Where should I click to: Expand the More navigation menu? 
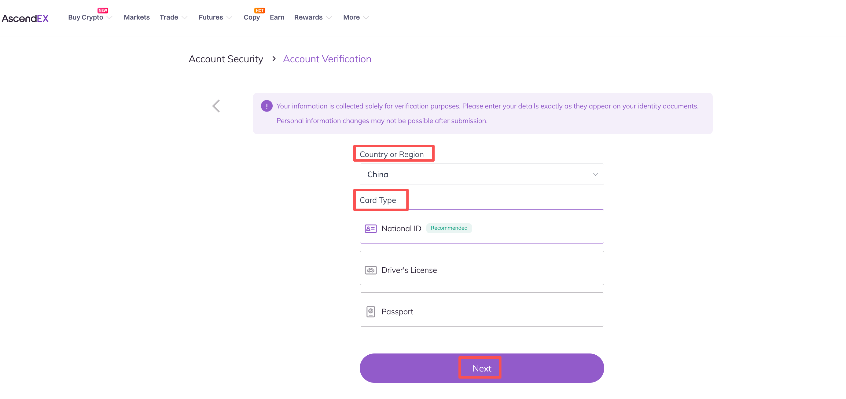pos(356,17)
